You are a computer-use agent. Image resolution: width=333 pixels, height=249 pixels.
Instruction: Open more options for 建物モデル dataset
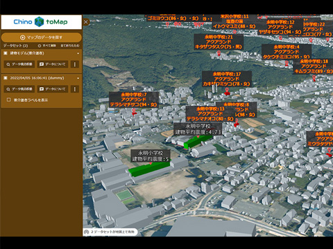click(x=75, y=64)
